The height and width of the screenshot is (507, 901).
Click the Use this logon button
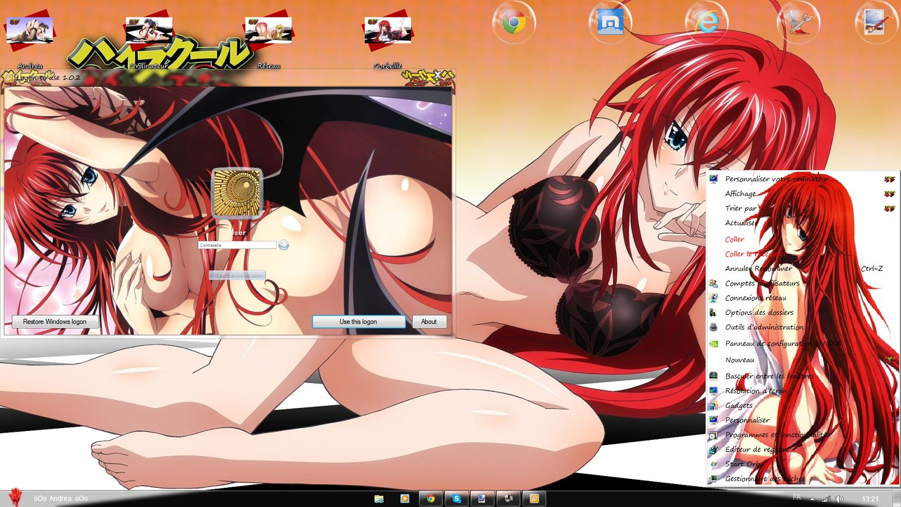click(358, 322)
